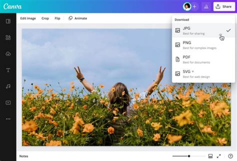
Task: Click "Best for sharing" description text
Action: coord(194,34)
